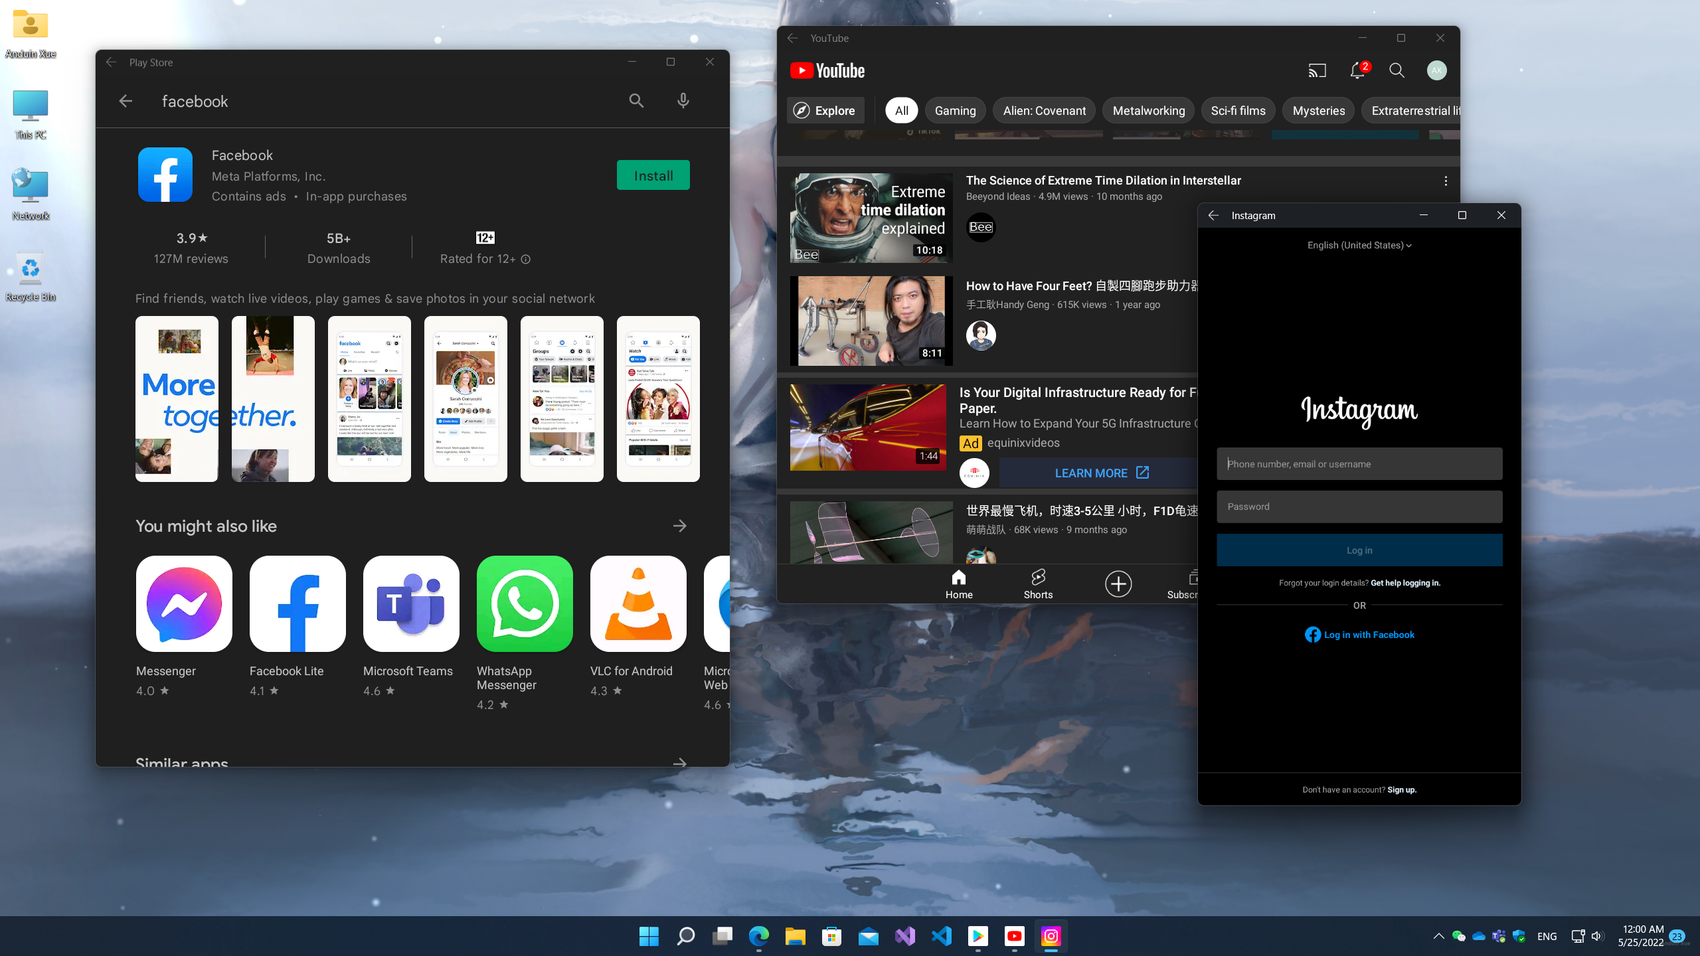Expand You might also like arrow
This screenshot has width=1700, height=956.
[x=679, y=526]
